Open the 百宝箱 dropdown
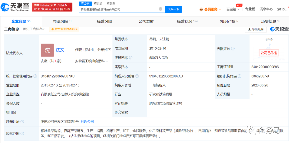Screen dimensions: 289x143 point(233,9)
